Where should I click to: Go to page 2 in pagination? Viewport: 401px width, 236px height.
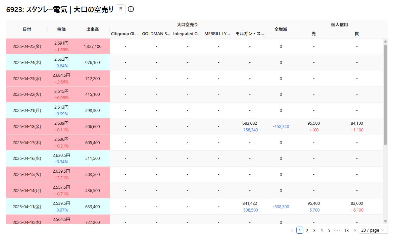[307, 230]
